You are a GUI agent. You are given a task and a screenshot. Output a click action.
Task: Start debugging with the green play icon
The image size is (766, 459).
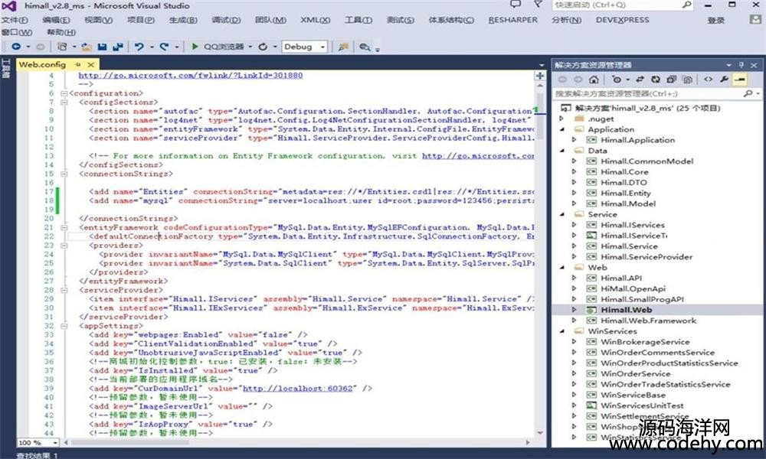195,47
